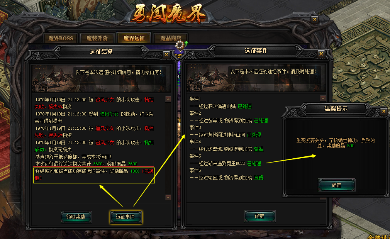
Task: Click 已处理 status for 事件1
Action: 245,107
